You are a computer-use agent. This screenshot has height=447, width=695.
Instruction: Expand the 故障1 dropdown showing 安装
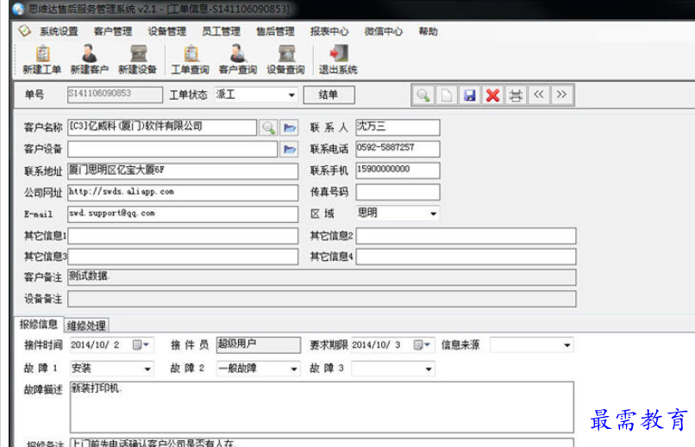click(x=147, y=369)
